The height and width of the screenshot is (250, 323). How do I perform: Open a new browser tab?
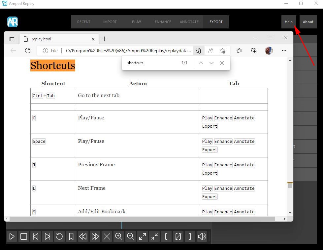(105, 39)
